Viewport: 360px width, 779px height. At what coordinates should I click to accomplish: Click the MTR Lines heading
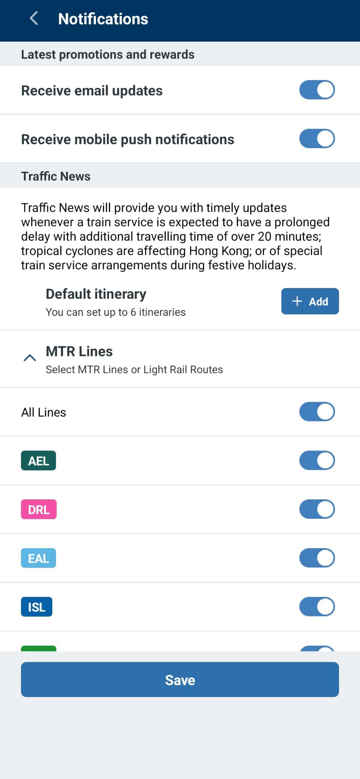click(x=79, y=351)
